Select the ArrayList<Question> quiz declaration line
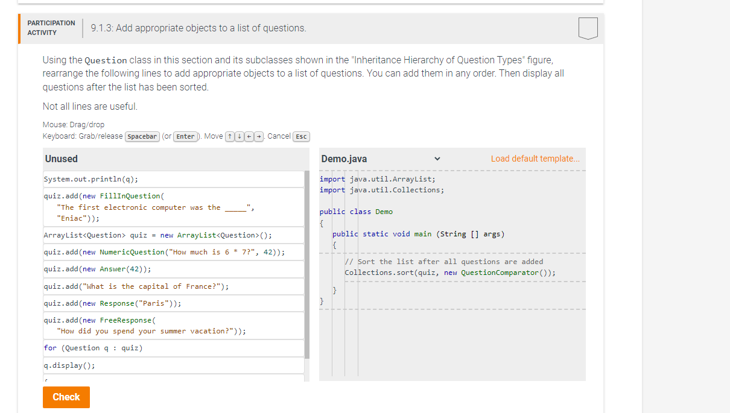Image resolution: width=730 pixels, height=413 pixels. (174, 235)
